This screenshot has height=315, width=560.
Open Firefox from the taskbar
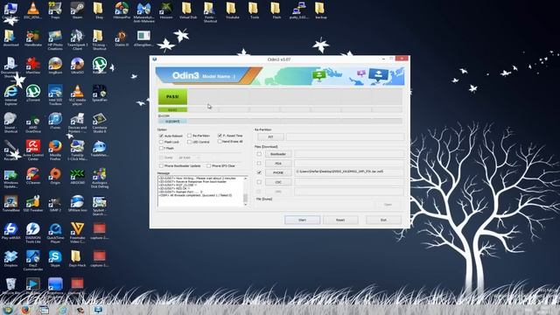[x=25, y=310]
